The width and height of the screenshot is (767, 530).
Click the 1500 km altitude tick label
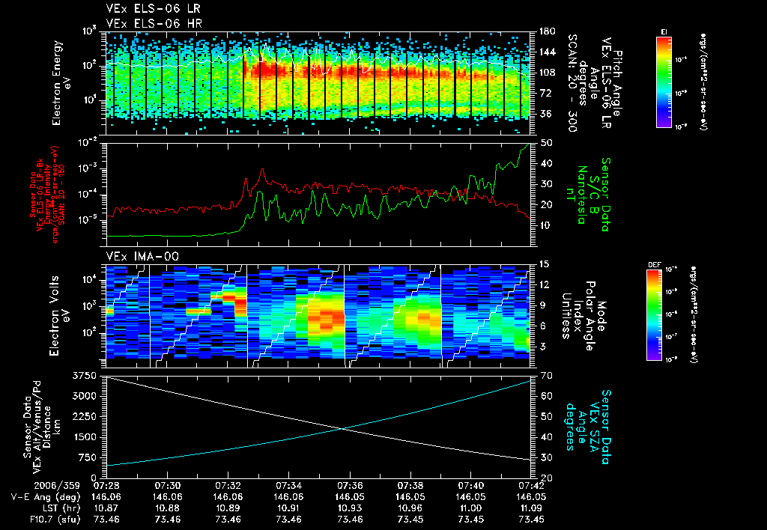click(84, 437)
